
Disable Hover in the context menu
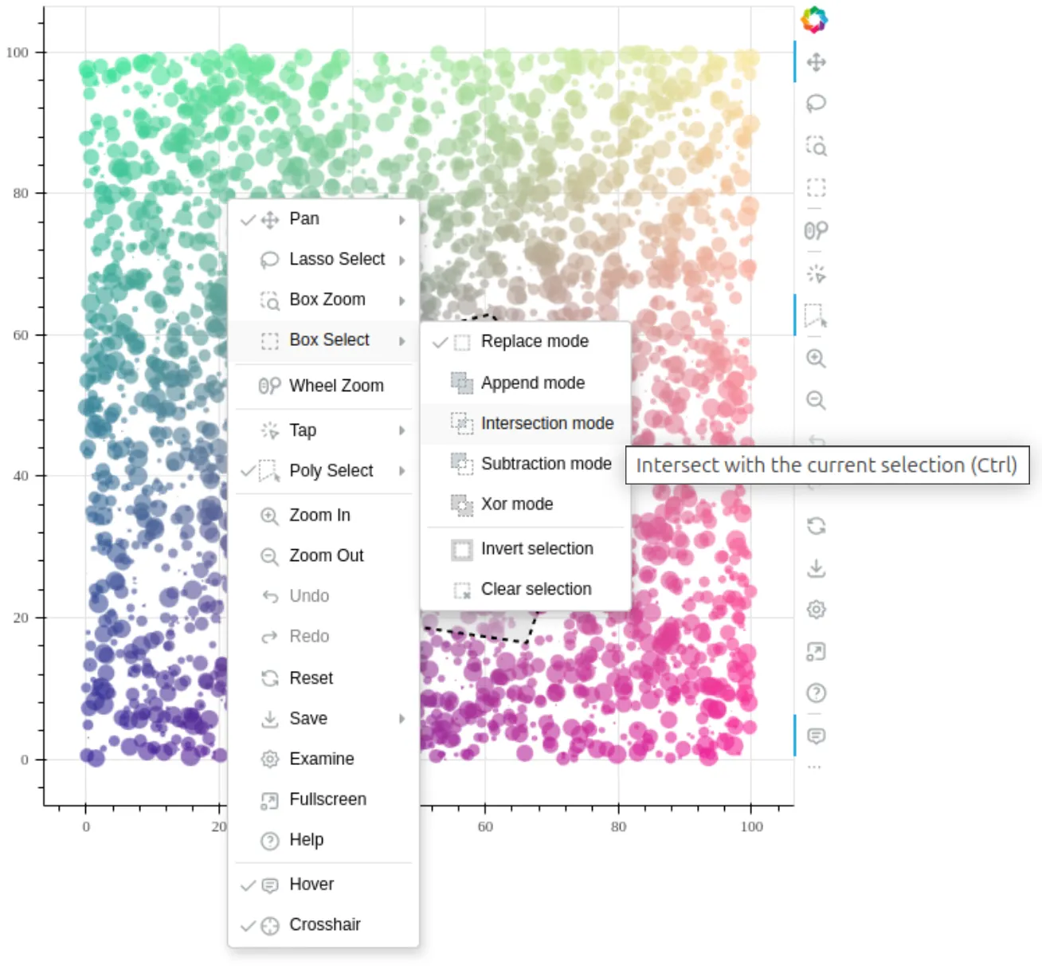click(311, 884)
